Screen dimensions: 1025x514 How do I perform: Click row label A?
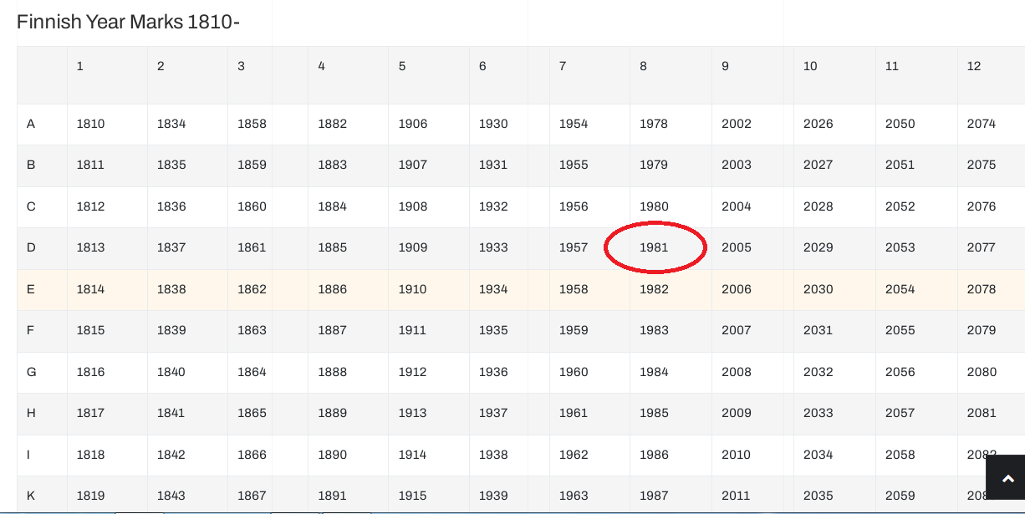pos(31,124)
